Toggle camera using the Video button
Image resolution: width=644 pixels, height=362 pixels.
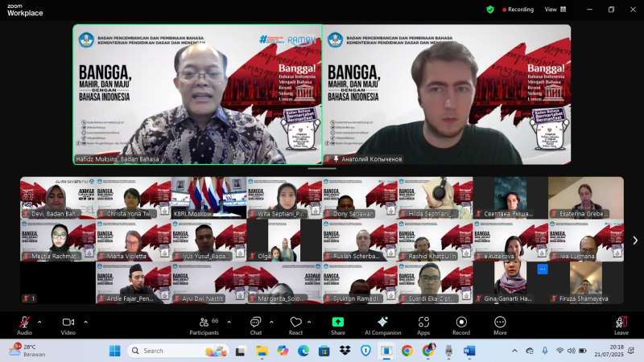coord(68,323)
